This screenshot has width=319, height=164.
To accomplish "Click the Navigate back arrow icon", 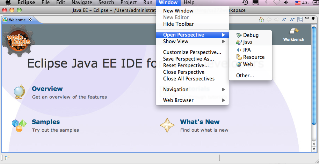I will [x=269, y=19].
